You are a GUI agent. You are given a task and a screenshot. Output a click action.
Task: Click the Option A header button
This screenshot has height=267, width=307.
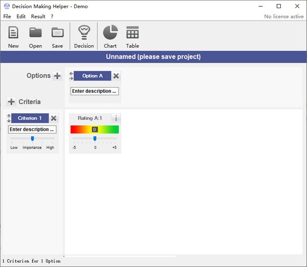coord(93,76)
